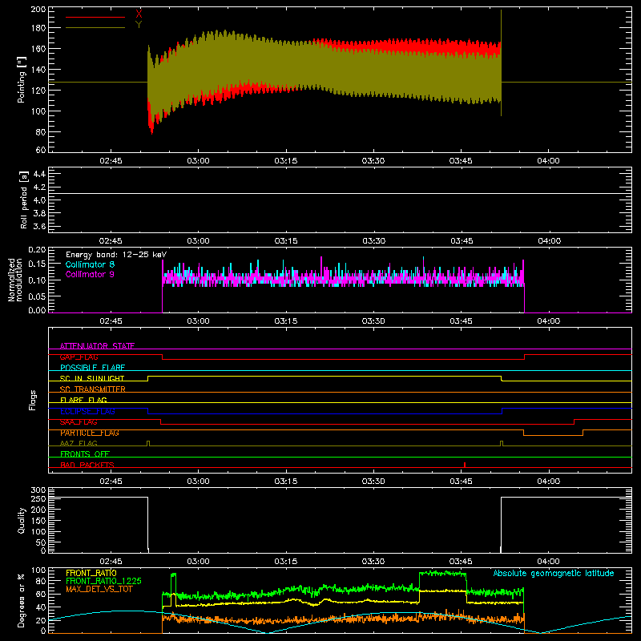Viewport: 641px width, 641px height.
Task: Click the 'Flags' axis label
Action: point(33,400)
